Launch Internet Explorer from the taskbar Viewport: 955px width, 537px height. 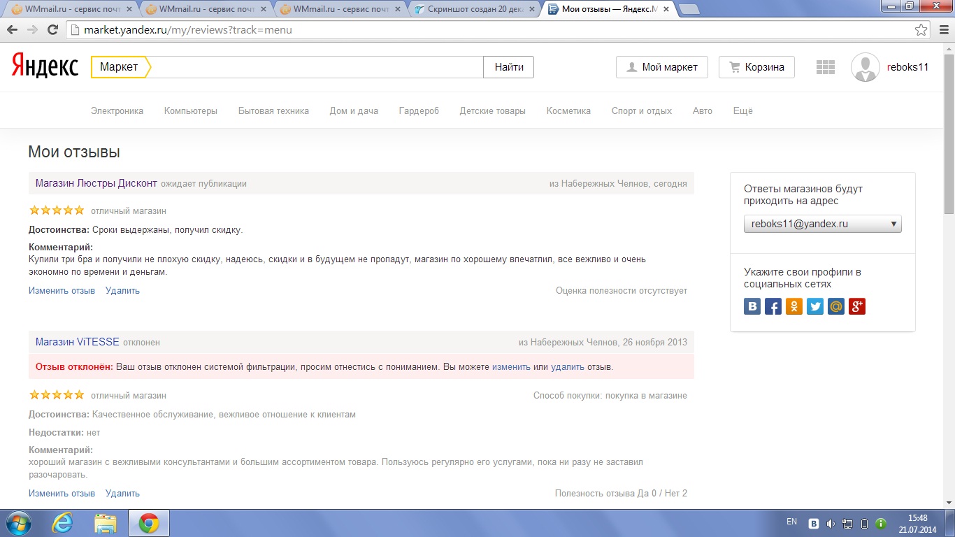pos(63,523)
